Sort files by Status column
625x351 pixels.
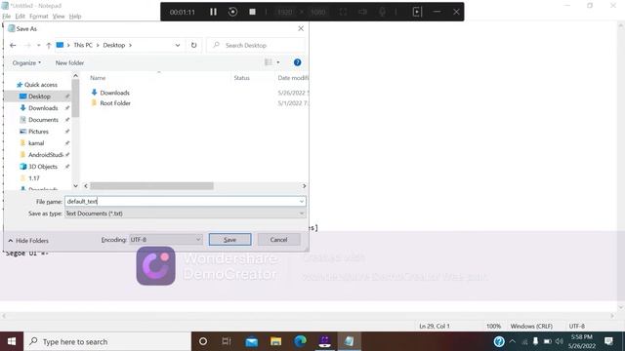coord(241,78)
